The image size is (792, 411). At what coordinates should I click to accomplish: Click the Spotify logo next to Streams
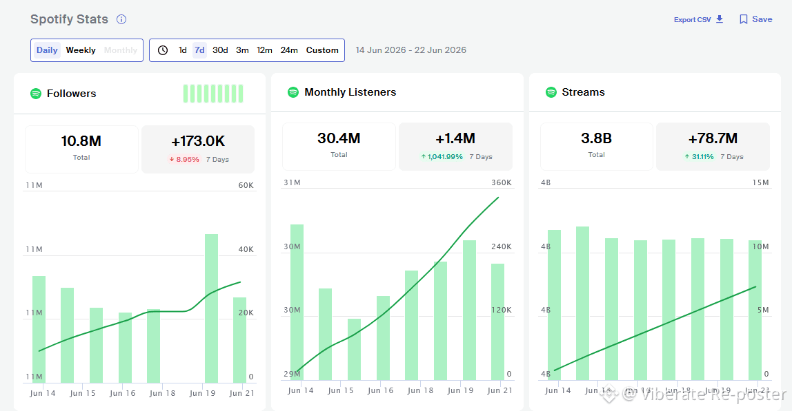551,92
